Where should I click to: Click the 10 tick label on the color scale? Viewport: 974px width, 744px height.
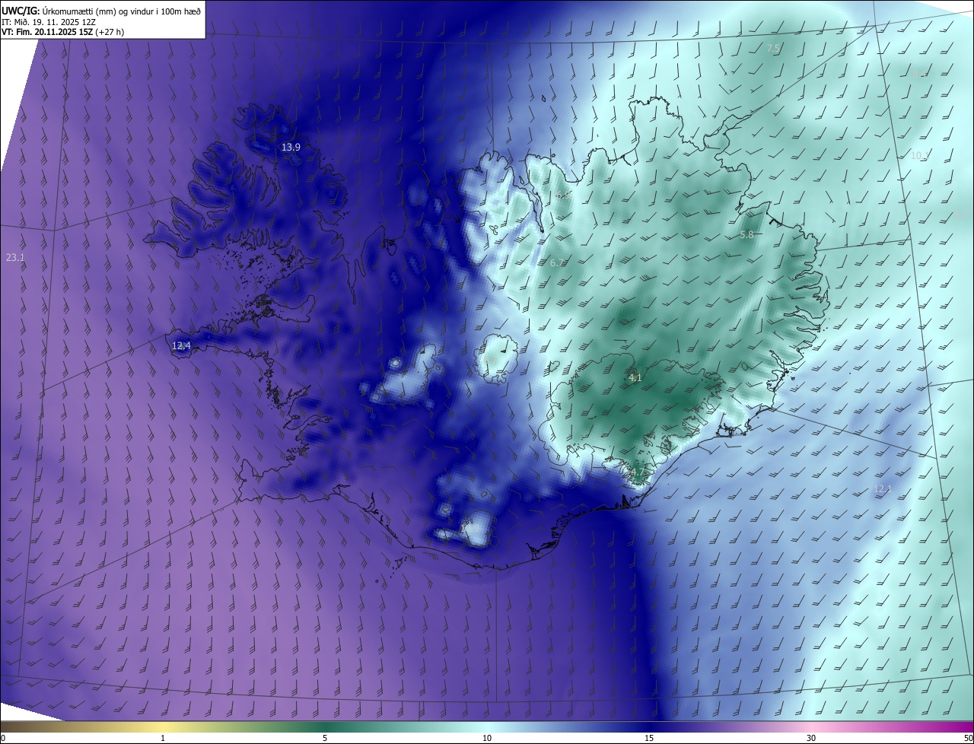coord(487,738)
